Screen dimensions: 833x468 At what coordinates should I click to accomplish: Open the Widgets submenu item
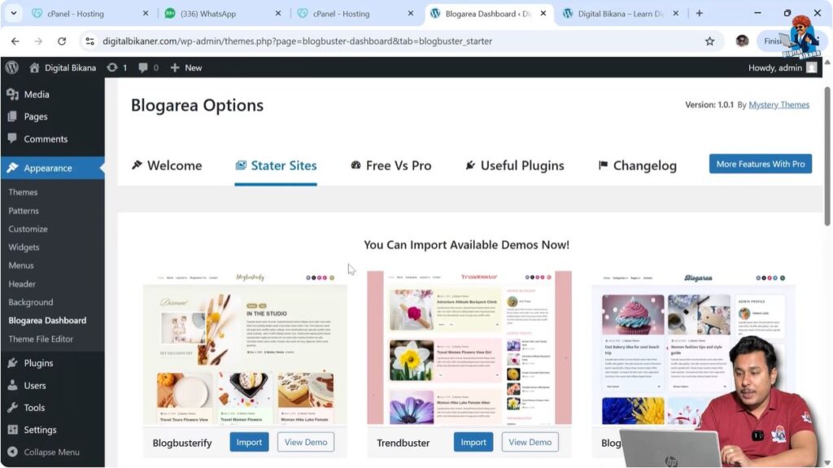click(x=24, y=247)
